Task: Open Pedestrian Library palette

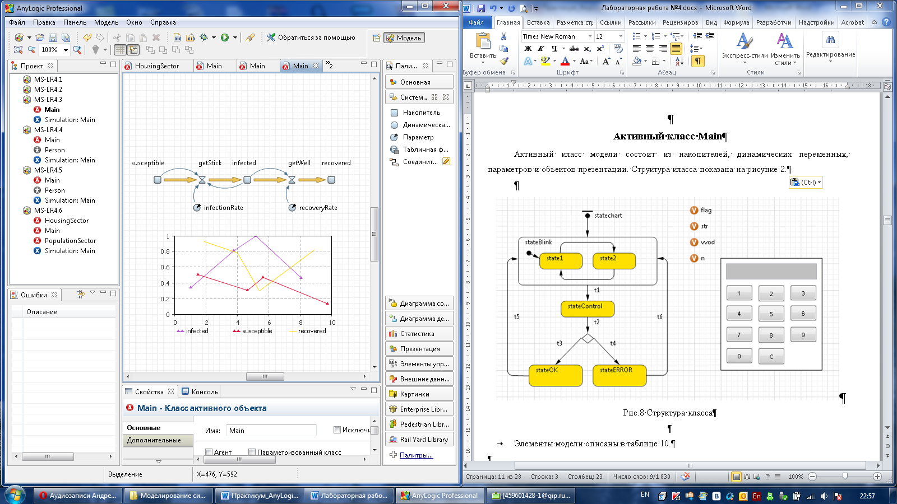Action: 419,424
